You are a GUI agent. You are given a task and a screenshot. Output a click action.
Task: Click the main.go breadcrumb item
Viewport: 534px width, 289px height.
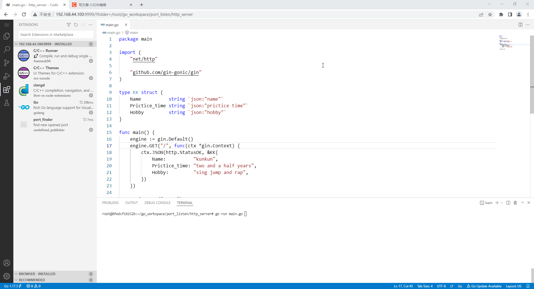pos(112,33)
